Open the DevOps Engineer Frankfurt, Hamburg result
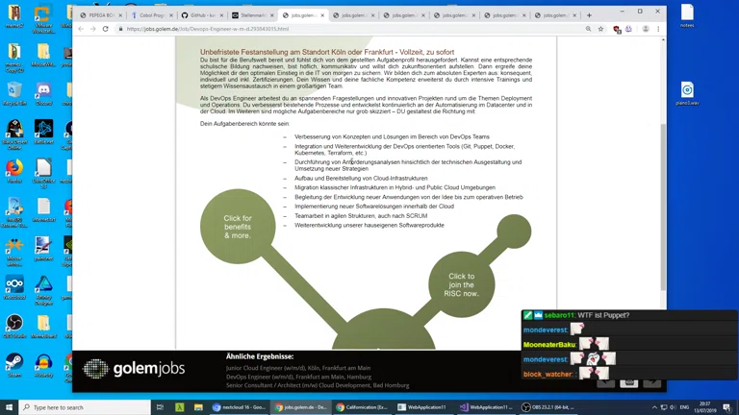 [x=298, y=377]
